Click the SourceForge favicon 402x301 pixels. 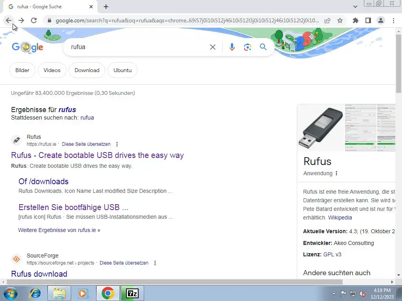(16, 259)
